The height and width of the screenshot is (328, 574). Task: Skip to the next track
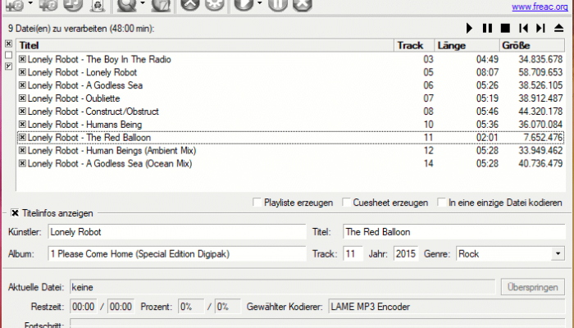pyautogui.click(x=540, y=28)
